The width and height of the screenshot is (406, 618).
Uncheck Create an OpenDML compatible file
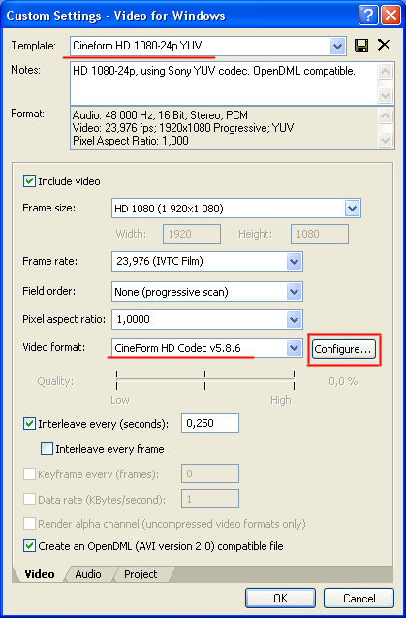pyautogui.click(x=29, y=546)
